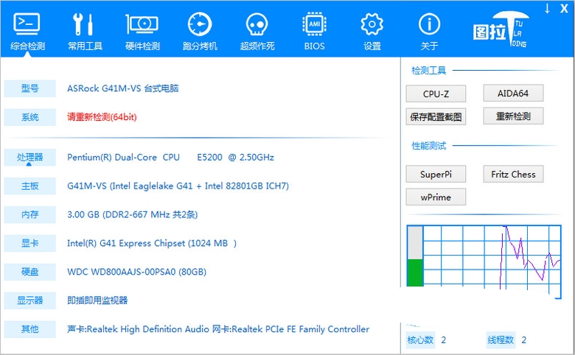Close the window with X
The height and width of the screenshot is (355, 575).
[x=564, y=8]
